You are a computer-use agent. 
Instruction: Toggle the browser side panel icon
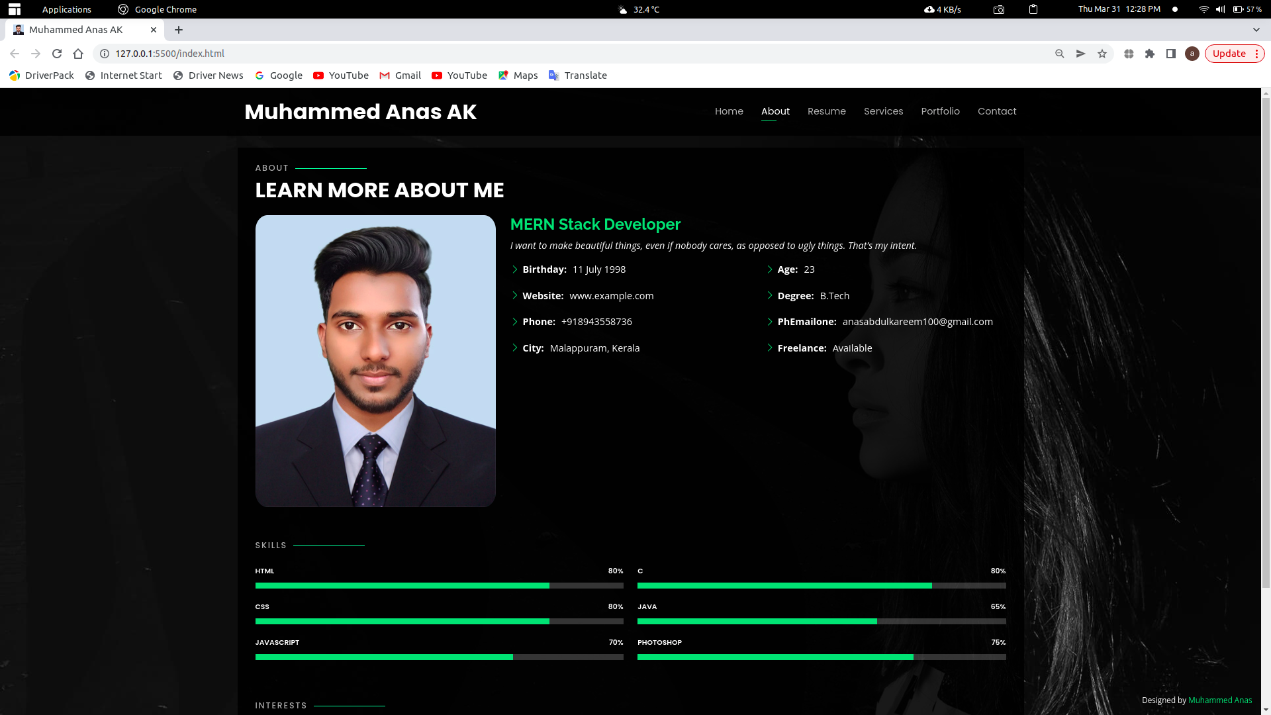click(x=1171, y=54)
